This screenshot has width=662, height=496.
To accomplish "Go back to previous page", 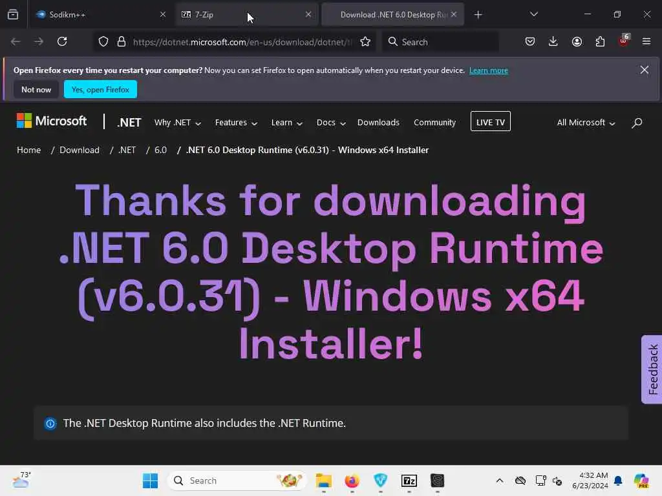I will click(16, 42).
